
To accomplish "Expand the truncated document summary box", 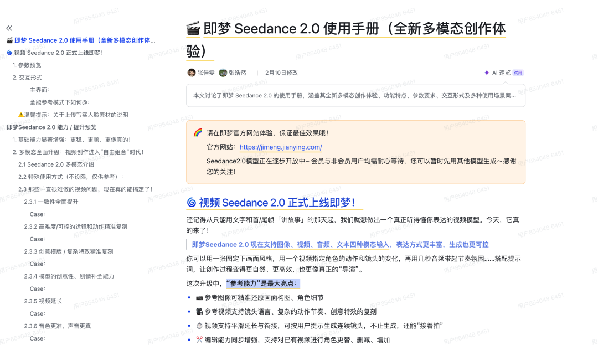I will pyautogui.click(x=355, y=96).
